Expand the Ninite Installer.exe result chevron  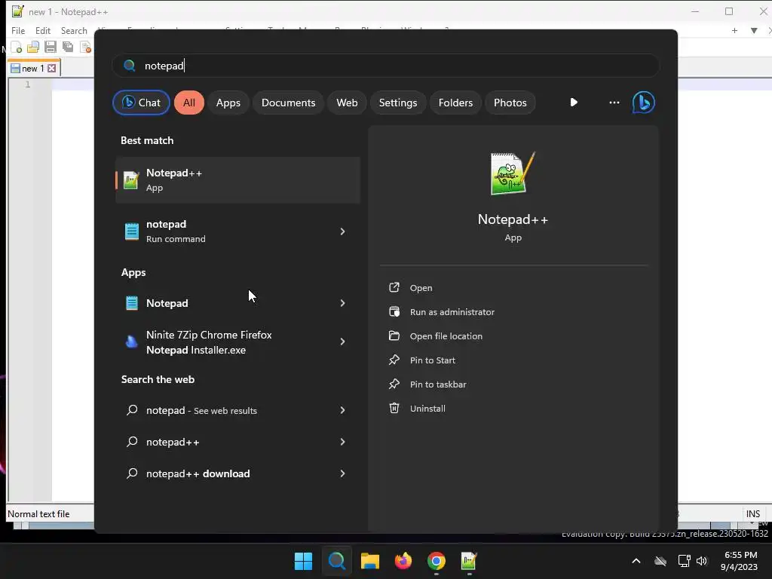342,342
